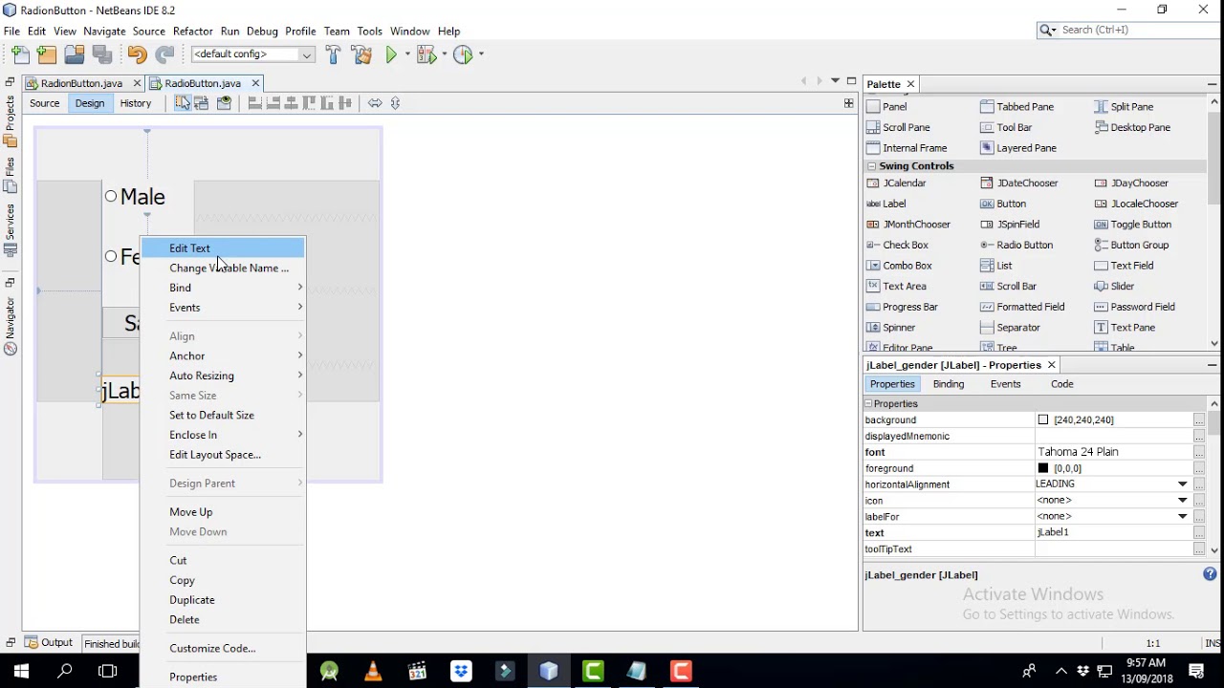
Task: Open Debug Project dropdown arrow
Action: (443, 54)
